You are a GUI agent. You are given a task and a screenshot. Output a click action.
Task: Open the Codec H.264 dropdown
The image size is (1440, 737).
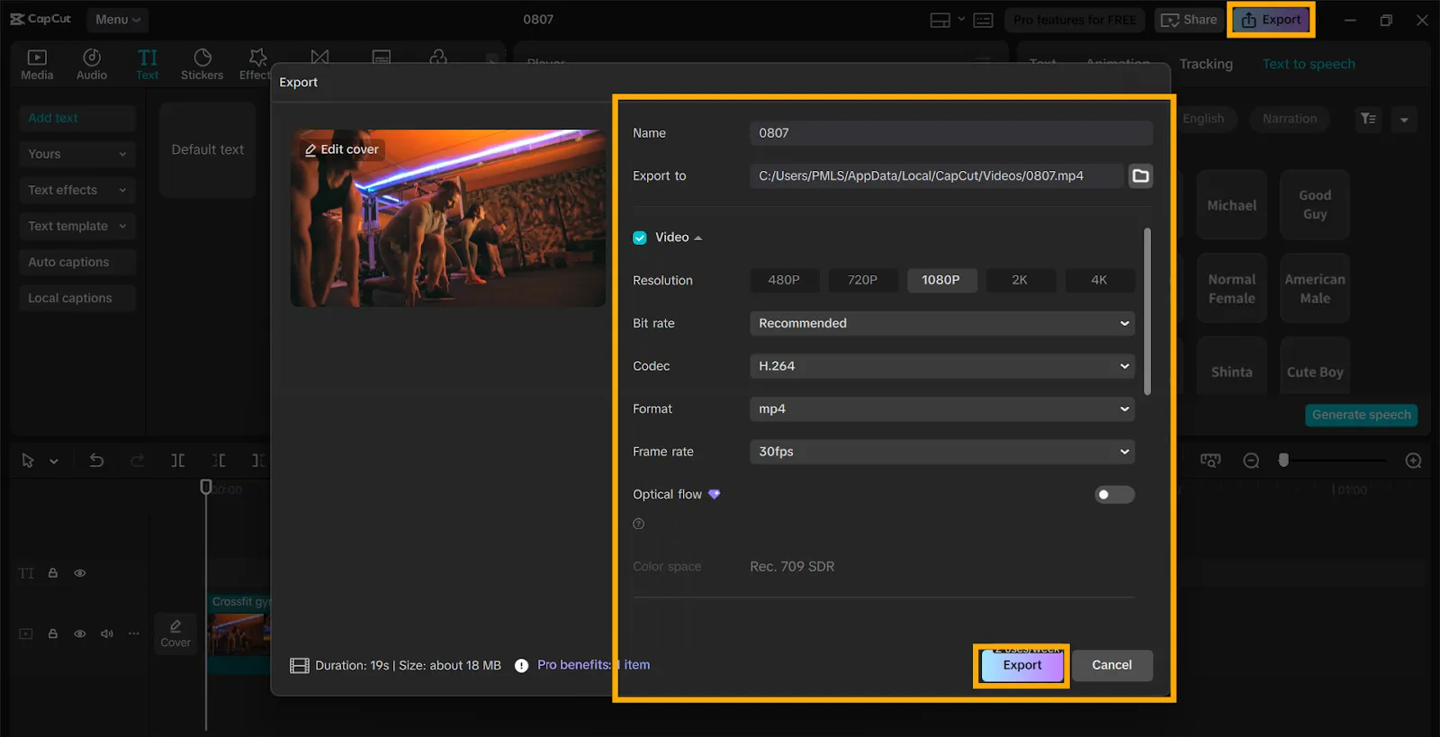(942, 366)
